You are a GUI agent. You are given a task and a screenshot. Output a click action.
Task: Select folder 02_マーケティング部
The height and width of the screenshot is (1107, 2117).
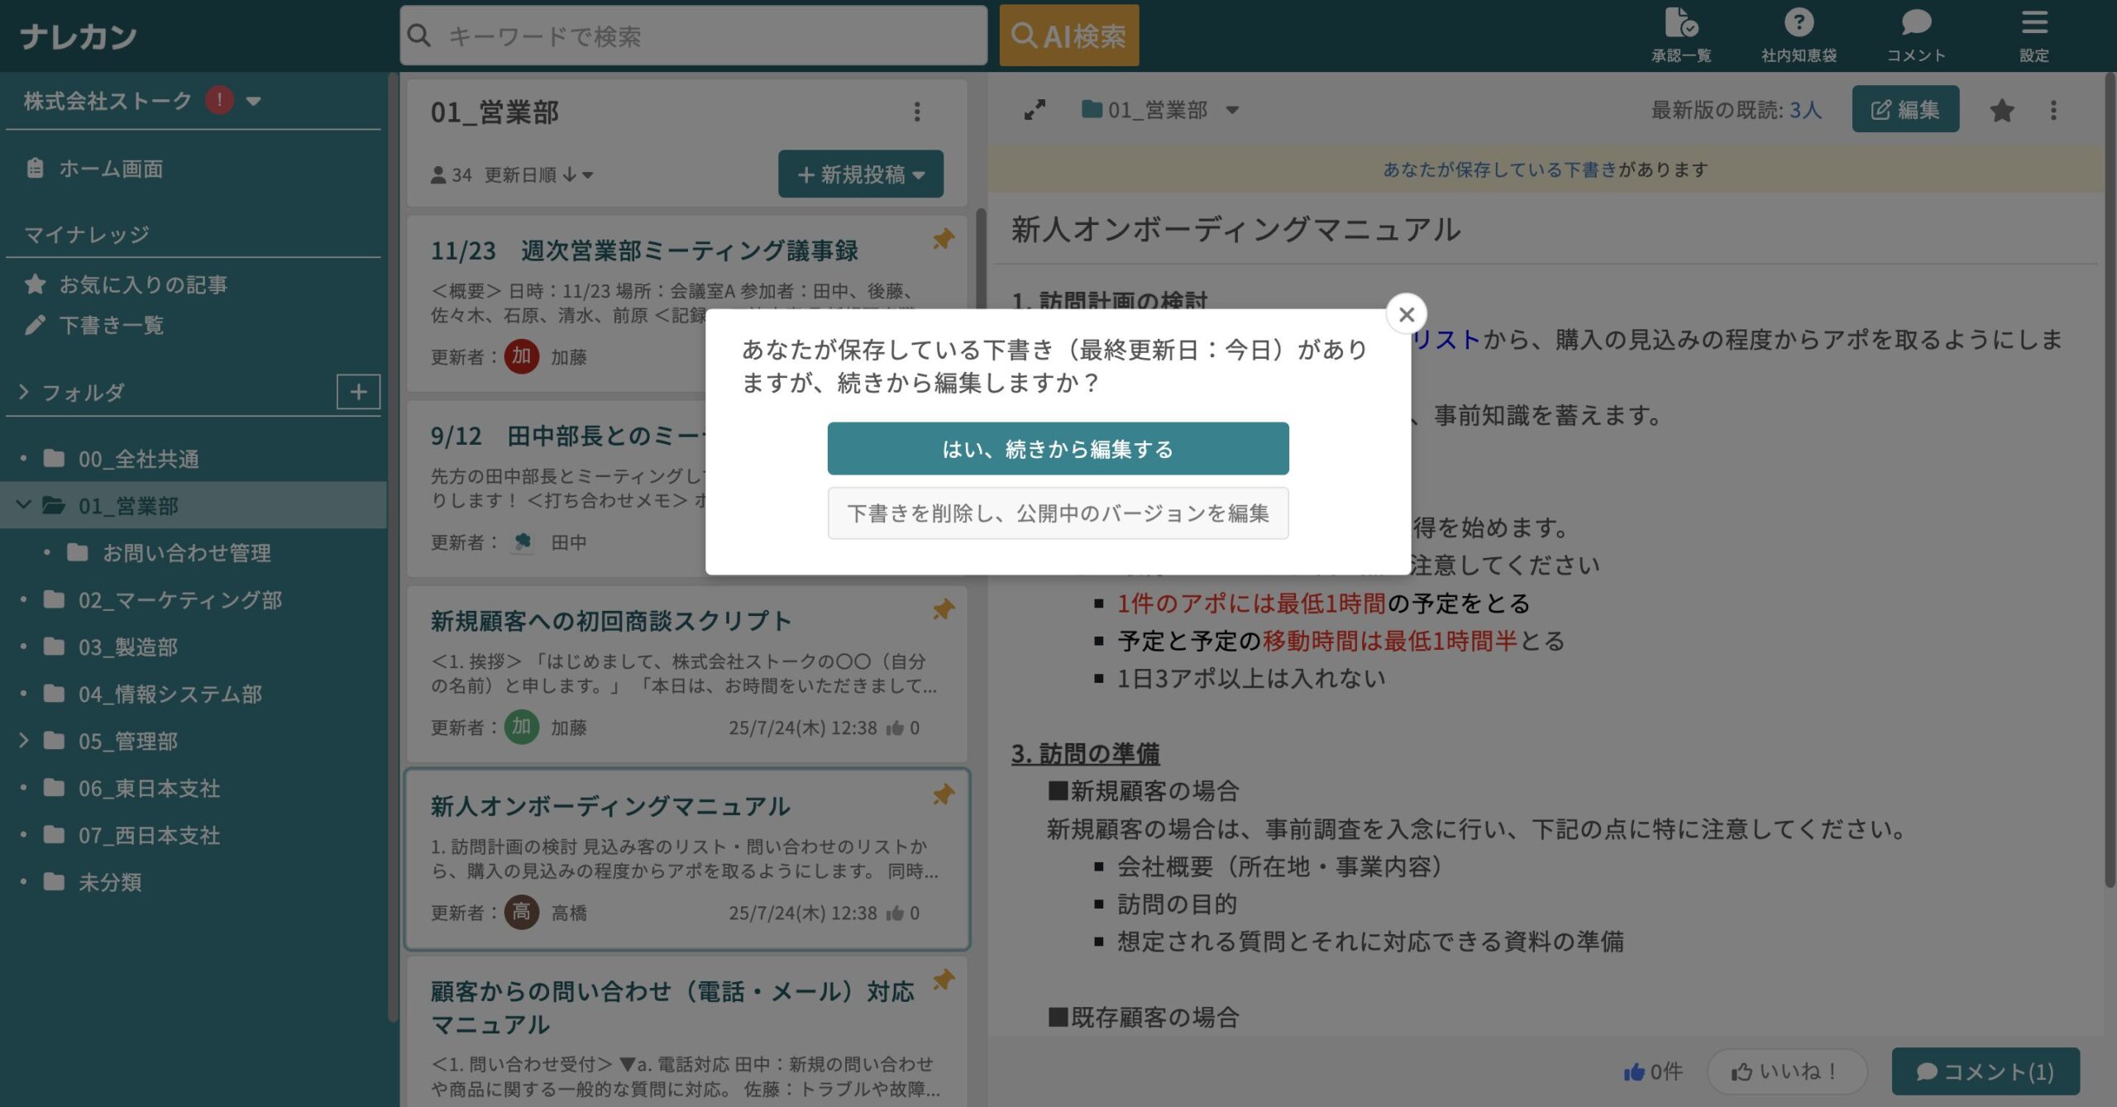[x=180, y=599]
